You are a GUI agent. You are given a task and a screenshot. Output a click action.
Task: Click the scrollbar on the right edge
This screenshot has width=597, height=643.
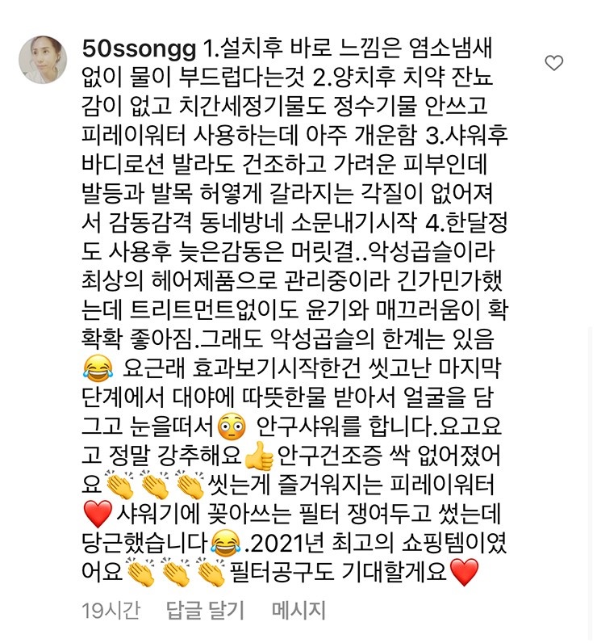click(590, 484)
